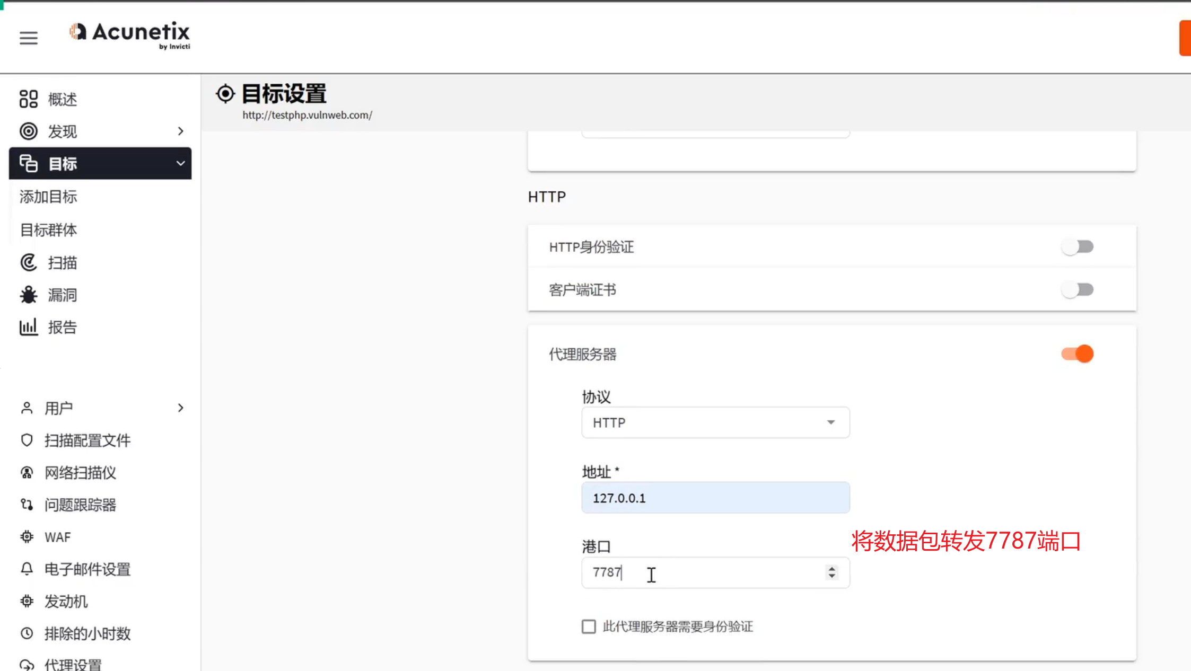Open Email Settings via the bell icon
The width and height of the screenshot is (1191, 671).
pos(27,569)
